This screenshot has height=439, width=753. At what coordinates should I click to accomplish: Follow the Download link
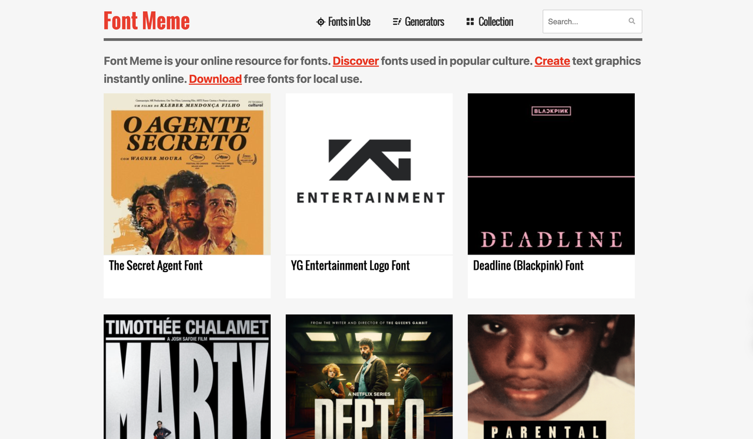click(x=215, y=79)
